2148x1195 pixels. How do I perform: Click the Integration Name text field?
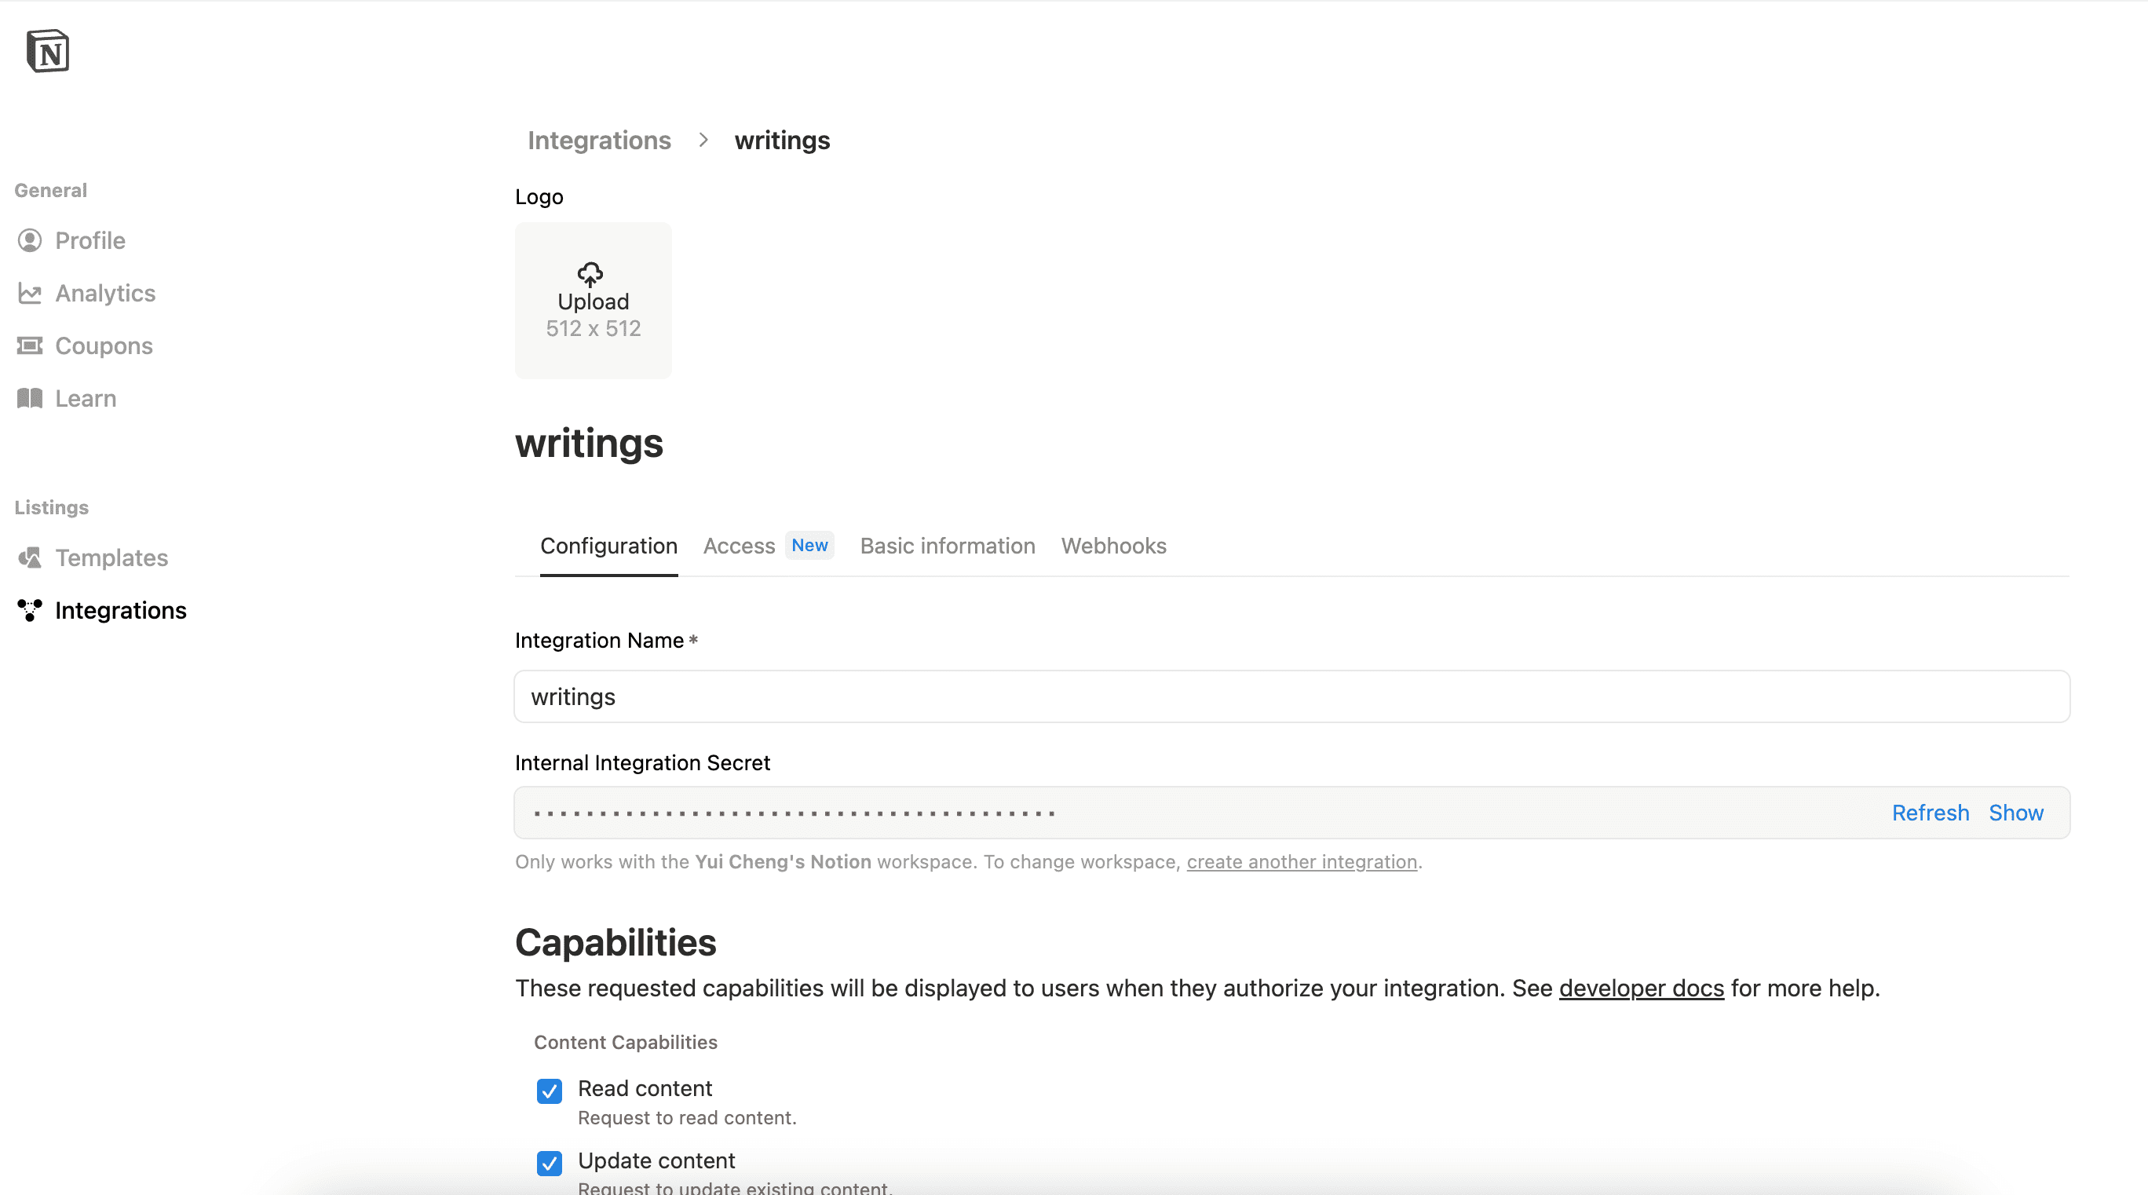1291,697
